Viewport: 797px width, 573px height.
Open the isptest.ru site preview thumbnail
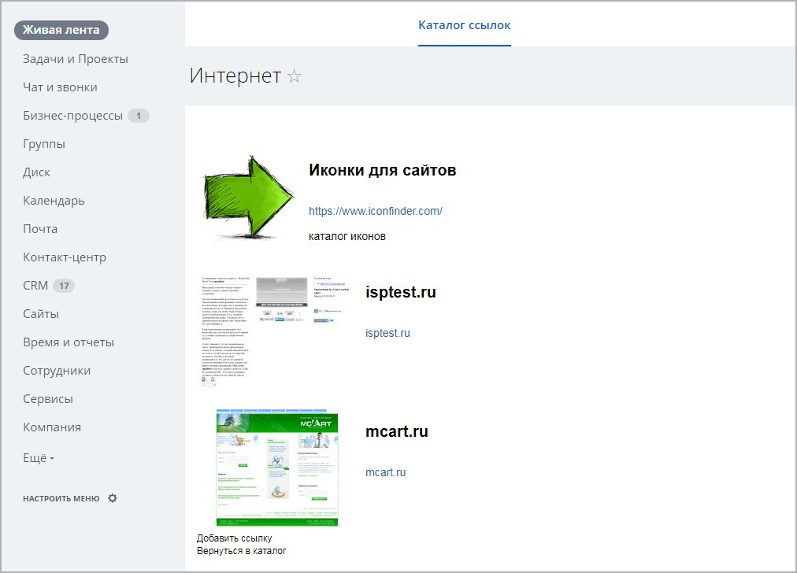[x=272, y=331]
